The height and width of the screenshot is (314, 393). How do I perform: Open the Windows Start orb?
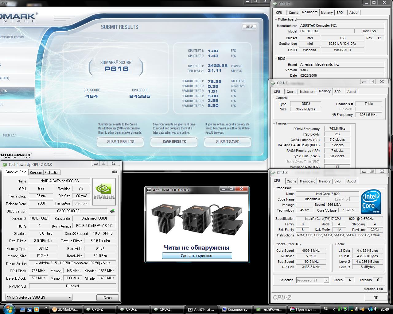[x=9, y=308]
